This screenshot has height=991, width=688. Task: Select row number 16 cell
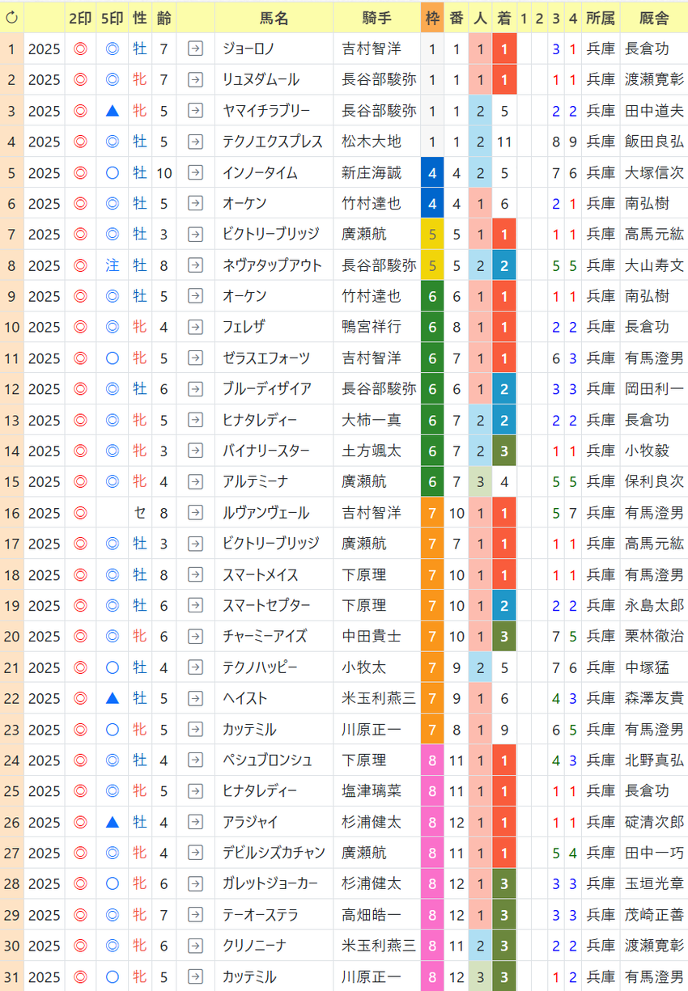11,513
